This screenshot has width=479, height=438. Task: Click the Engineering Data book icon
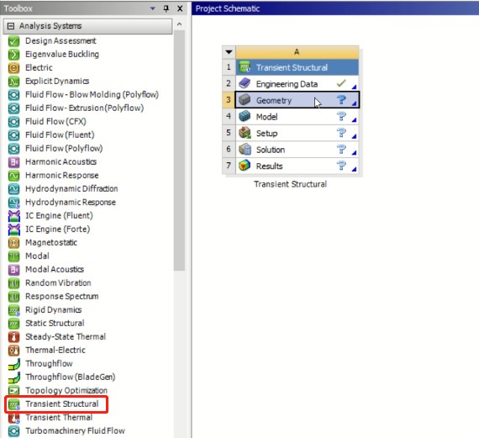[245, 83]
